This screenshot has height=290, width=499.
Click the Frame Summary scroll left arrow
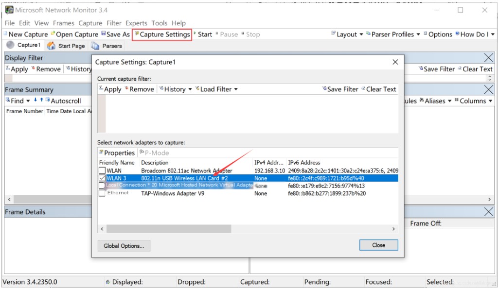[9, 199]
